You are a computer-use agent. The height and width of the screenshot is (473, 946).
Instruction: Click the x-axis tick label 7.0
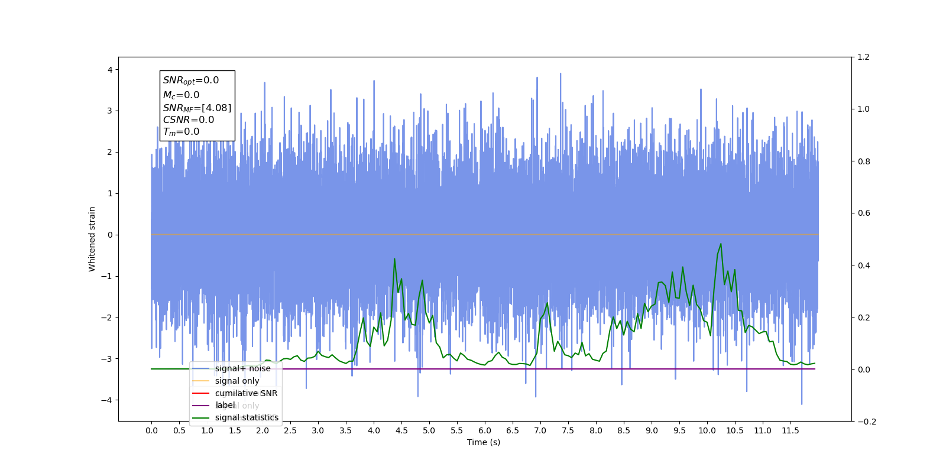(x=540, y=430)
